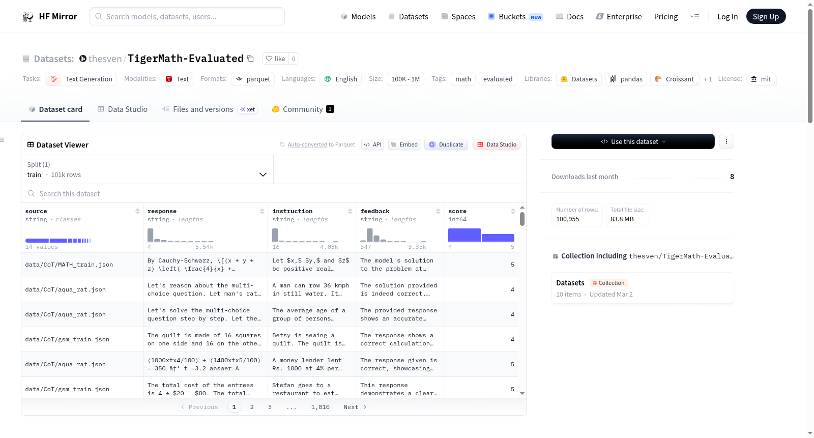Jump to page 1,010
Viewport: 814px width, 438px height.
tap(321, 407)
